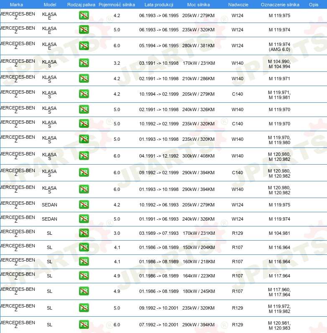
Task: Select engine code M 117.964 in 164kW row
Action: (279, 276)
